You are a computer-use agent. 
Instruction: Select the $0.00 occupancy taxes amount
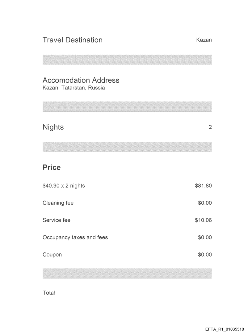tap(205, 238)
